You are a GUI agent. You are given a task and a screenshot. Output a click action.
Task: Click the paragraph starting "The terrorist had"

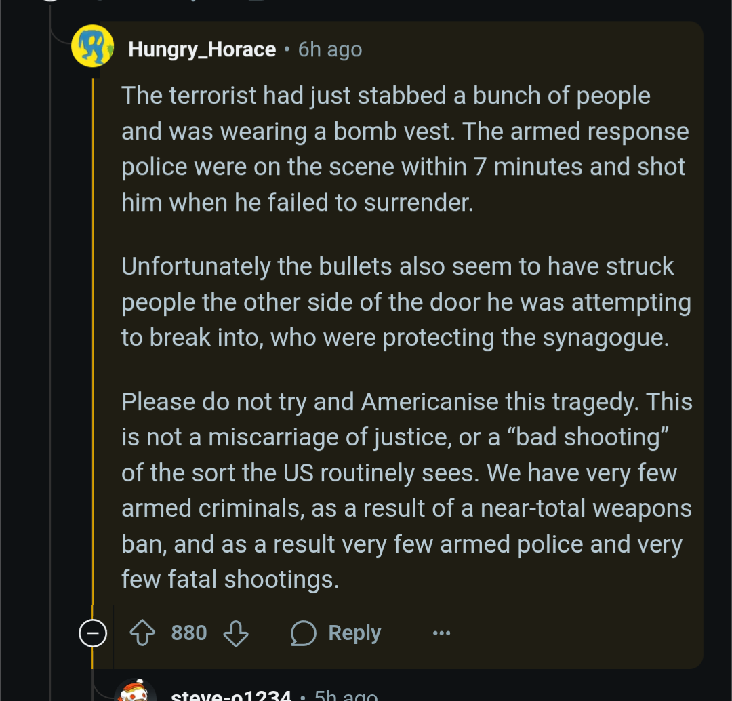tap(405, 149)
